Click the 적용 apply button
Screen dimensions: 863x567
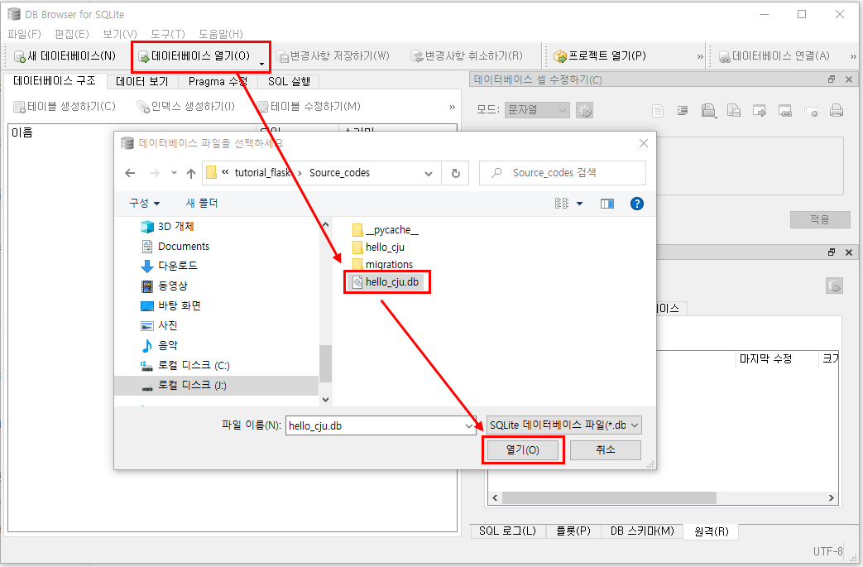click(x=820, y=219)
